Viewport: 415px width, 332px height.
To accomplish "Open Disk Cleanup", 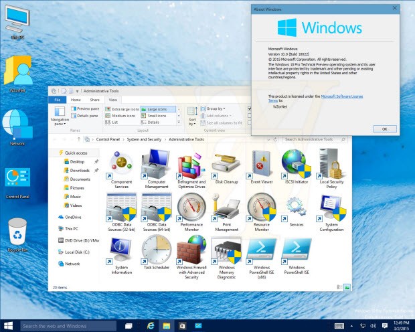I will point(225,164).
